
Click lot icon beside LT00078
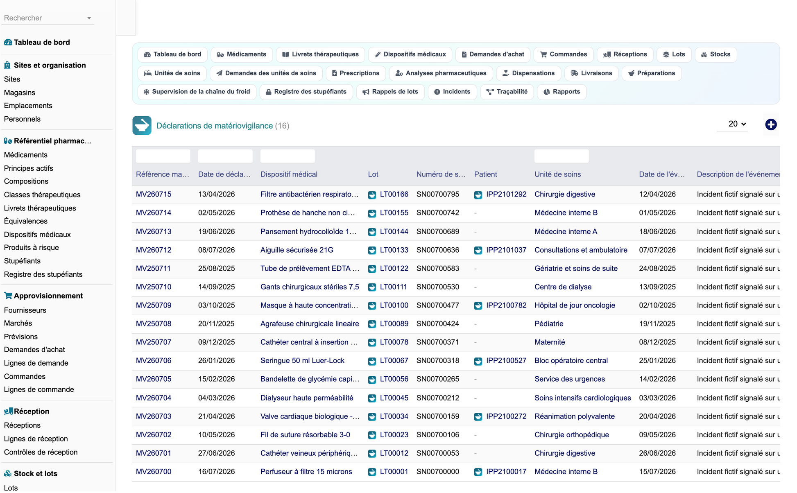(372, 343)
